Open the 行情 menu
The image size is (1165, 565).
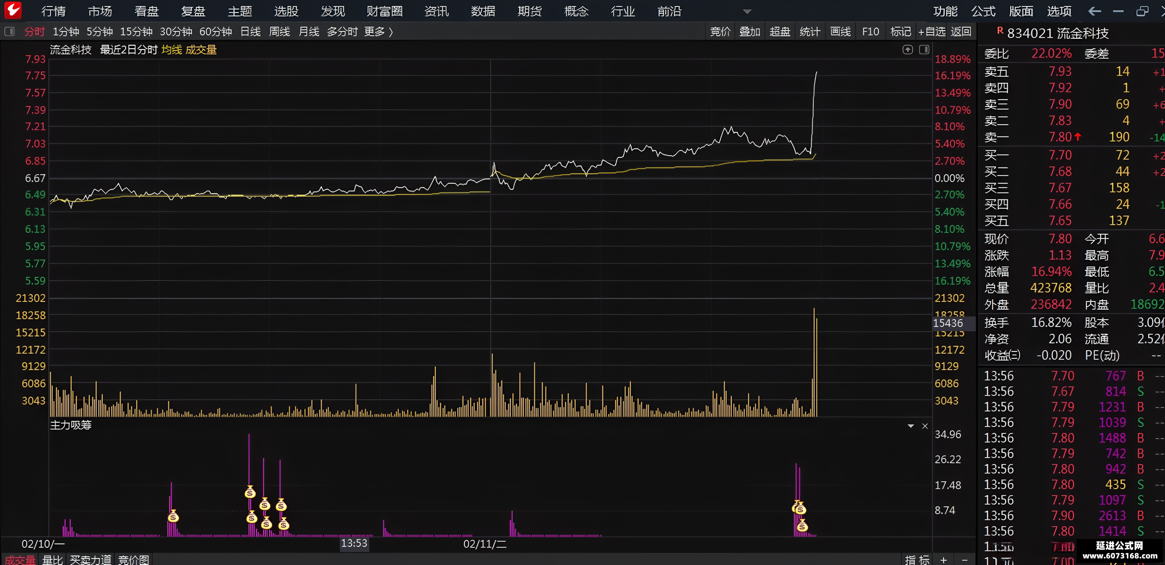tap(54, 11)
